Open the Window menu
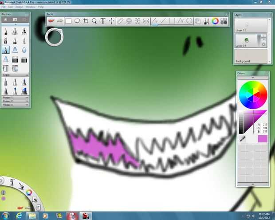 pos(31,7)
